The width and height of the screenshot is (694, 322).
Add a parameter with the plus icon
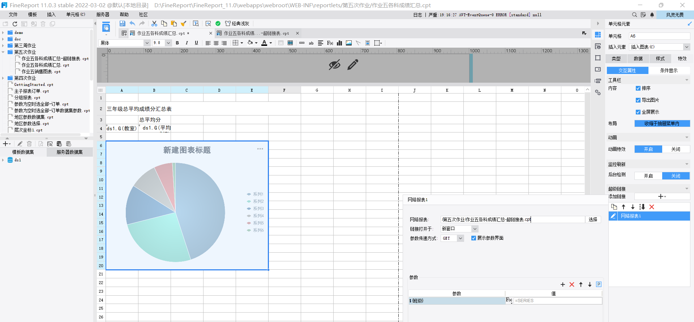tap(563, 284)
